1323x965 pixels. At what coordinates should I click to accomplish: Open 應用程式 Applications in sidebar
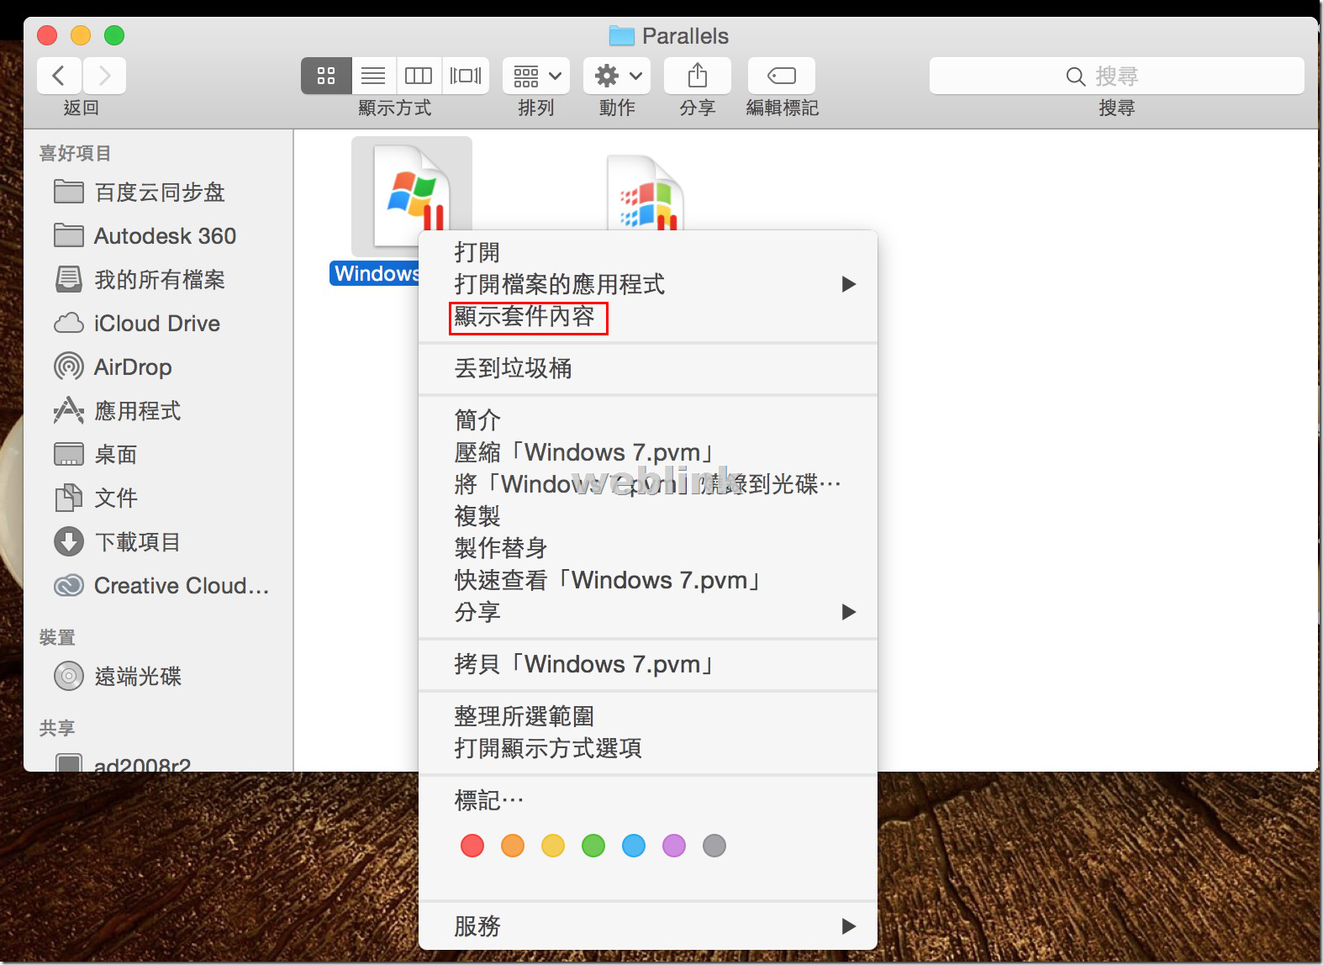(159, 411)
